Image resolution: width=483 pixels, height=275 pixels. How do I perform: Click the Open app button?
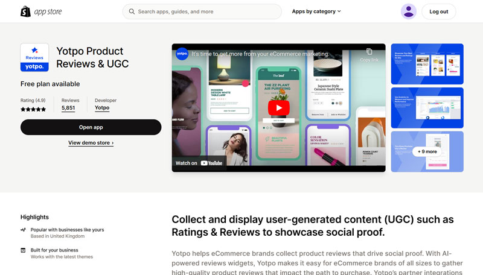point(91,127)
